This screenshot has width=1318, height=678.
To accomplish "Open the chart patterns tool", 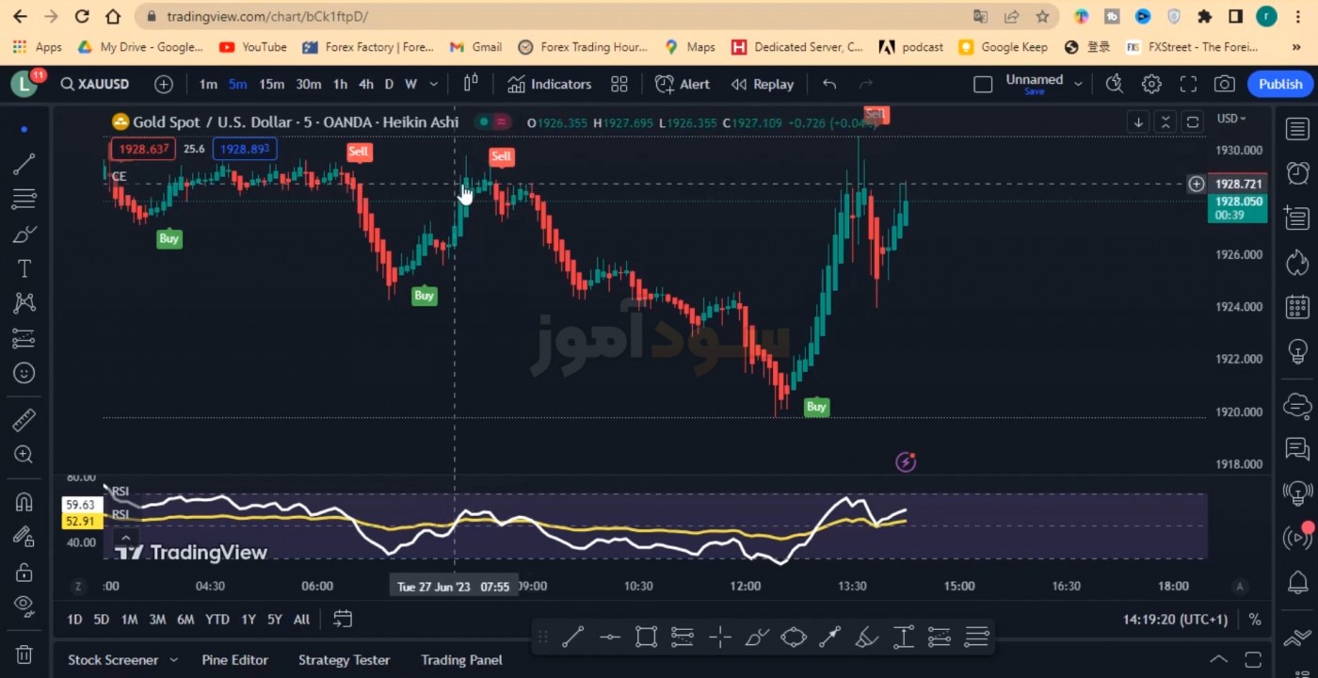I will point(24,303).
